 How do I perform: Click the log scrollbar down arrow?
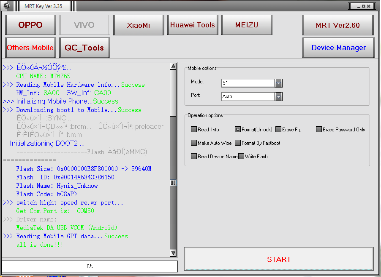[173, 253]
